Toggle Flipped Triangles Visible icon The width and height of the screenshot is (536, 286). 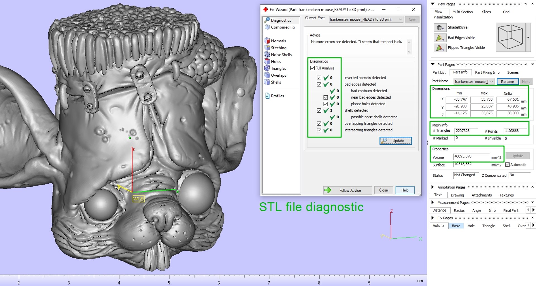click(x=440, y=48)
